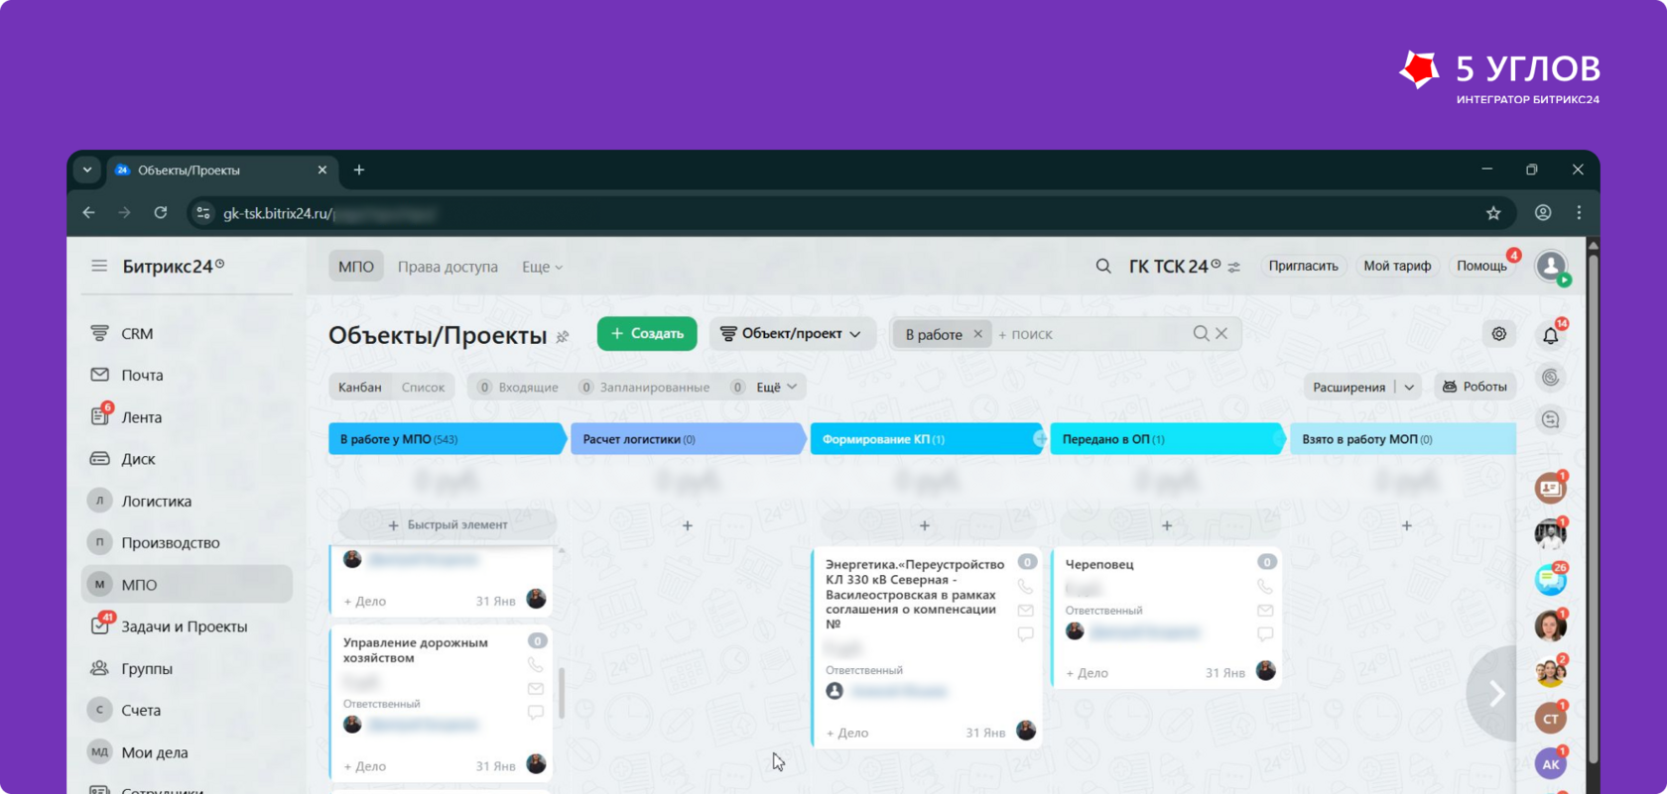Switch to the Список view
This screenshot has height=794, width=1667.
423,388
